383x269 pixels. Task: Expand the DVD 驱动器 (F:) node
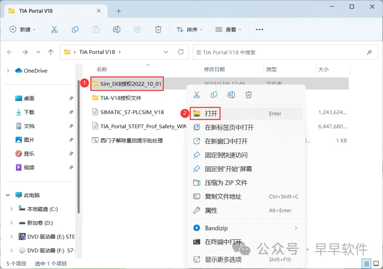point(11,251)
